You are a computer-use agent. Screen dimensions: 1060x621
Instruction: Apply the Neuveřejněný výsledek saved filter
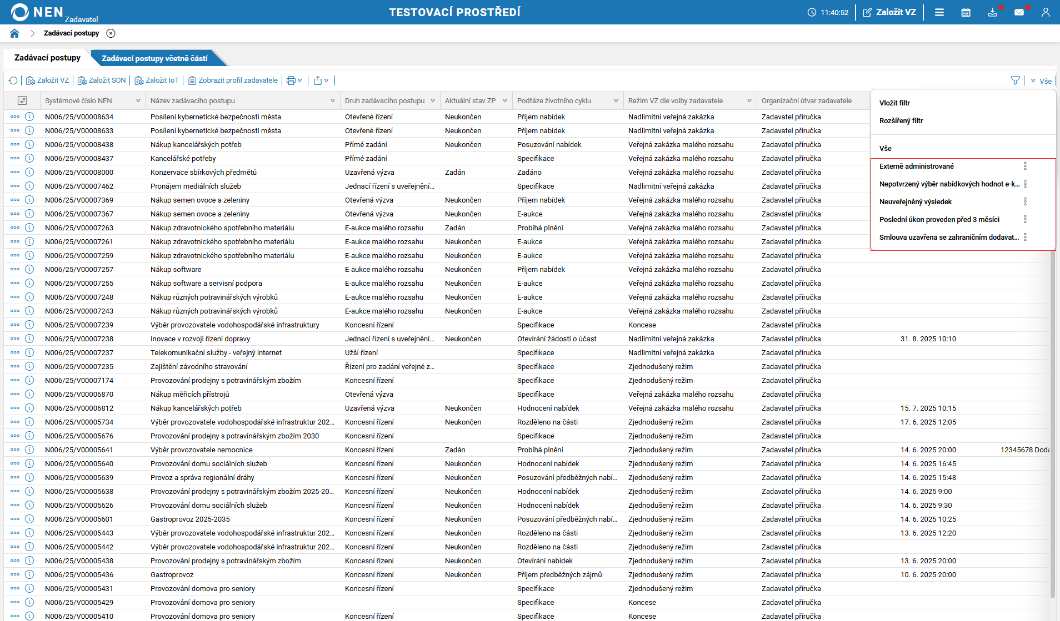click(916, 201)
